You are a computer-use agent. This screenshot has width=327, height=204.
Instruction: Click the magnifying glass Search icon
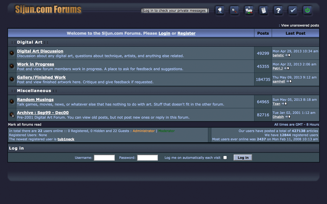click(x=234, y=11)
